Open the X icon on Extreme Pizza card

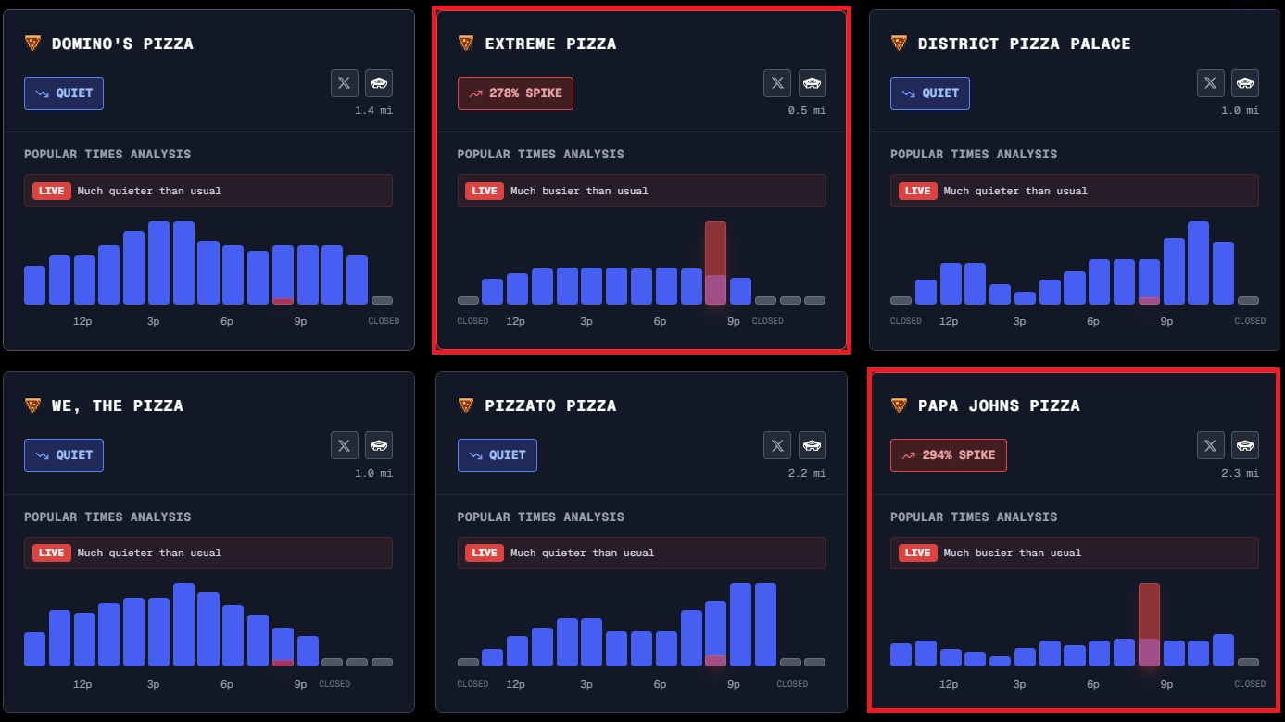click(x=777, y=83)
